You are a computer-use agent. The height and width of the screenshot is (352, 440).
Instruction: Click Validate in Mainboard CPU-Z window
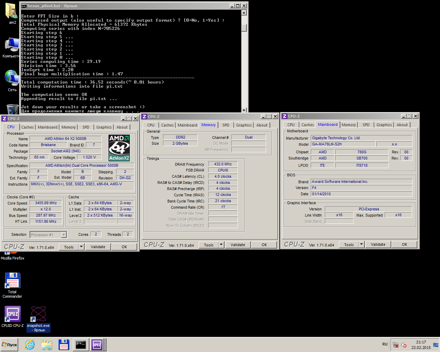click(x=378, y=244)
